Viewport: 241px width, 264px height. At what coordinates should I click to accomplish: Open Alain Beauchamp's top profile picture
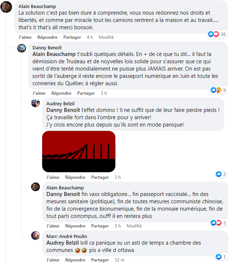point(6,7)
